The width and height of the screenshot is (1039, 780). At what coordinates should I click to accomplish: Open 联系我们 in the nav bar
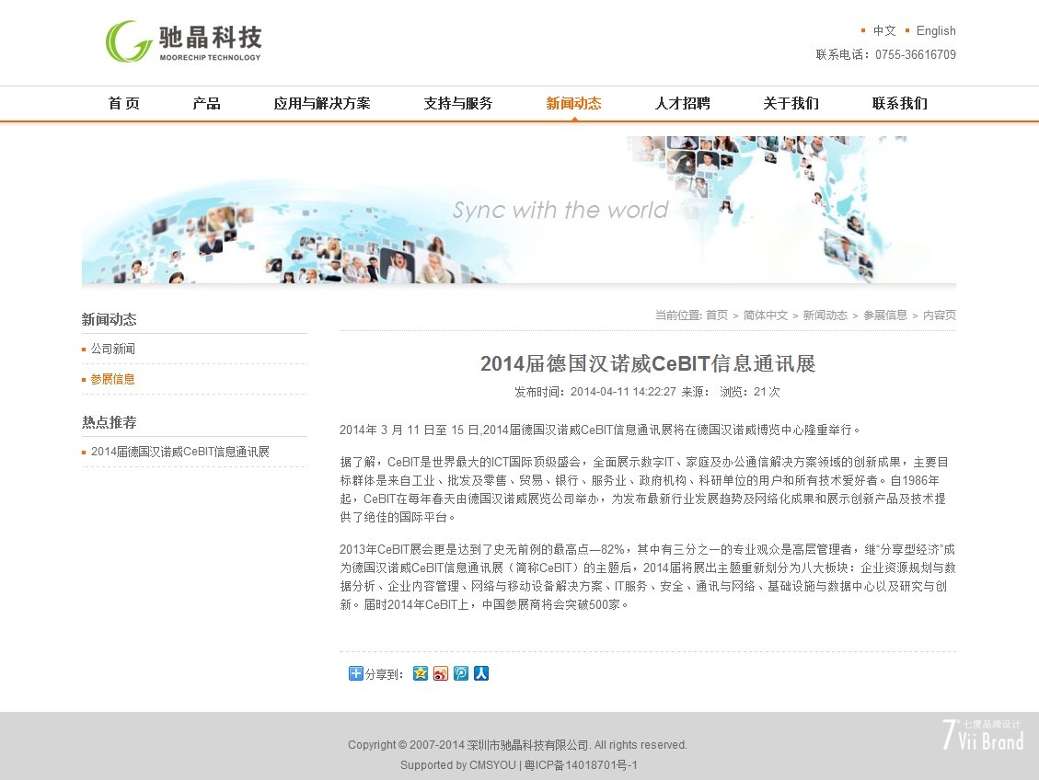(899, 103)
